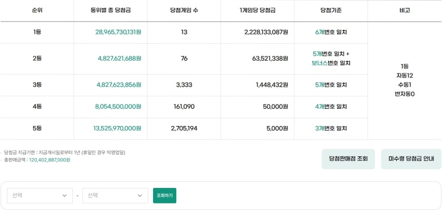
Task: Select the 등위별 총 당첨금 header
Action: click(x=110, y=11)
